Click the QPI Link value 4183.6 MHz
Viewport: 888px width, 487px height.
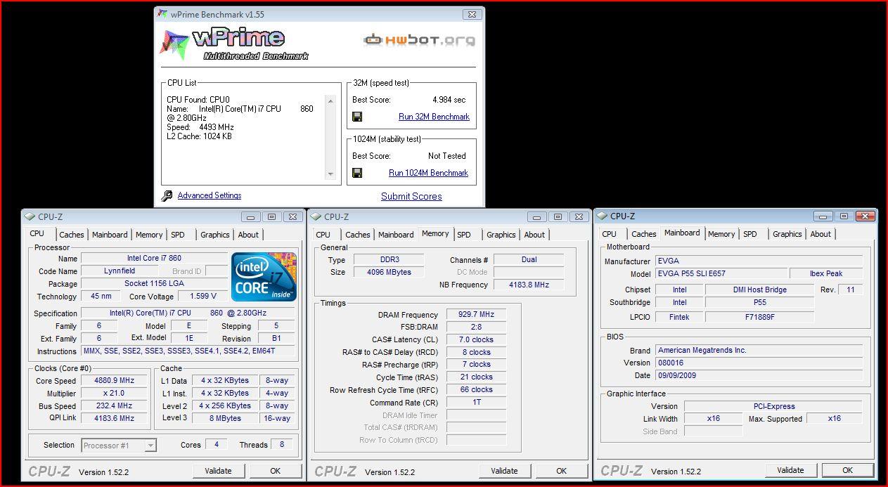point(115,418)
